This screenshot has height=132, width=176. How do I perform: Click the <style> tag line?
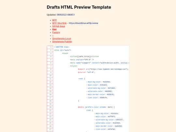[74, 66]
